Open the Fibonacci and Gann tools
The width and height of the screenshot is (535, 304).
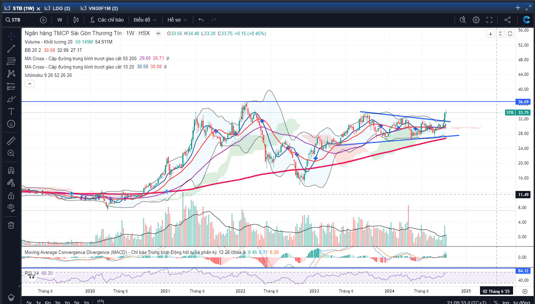pos(11,61)
